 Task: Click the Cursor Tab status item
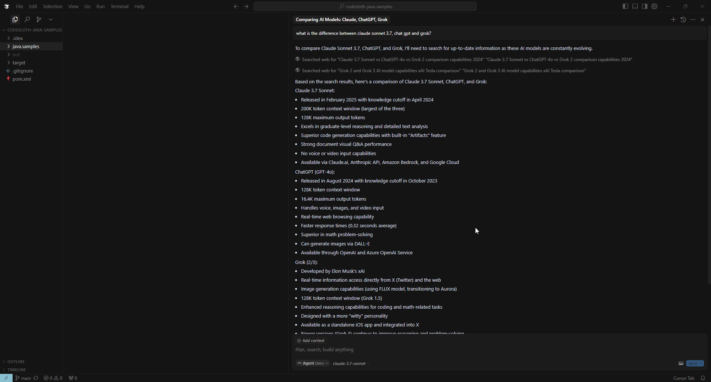click(x=684, y=378)
